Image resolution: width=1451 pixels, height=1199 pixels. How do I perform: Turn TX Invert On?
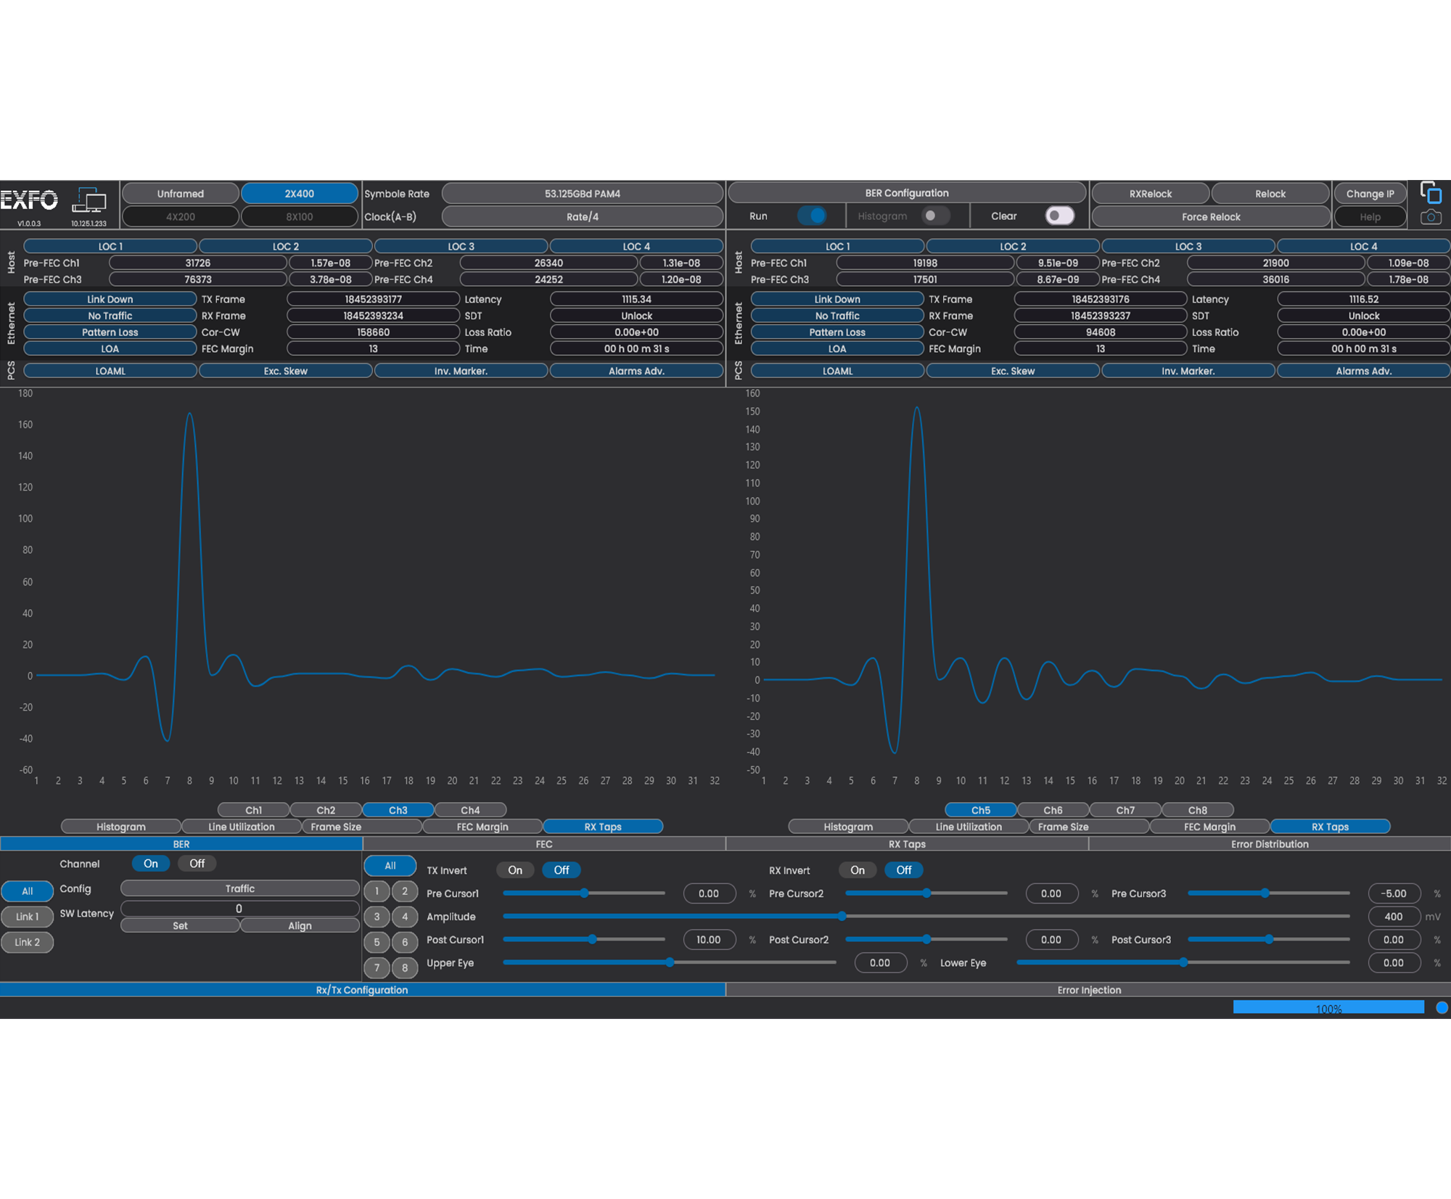(x=515, y=870)
